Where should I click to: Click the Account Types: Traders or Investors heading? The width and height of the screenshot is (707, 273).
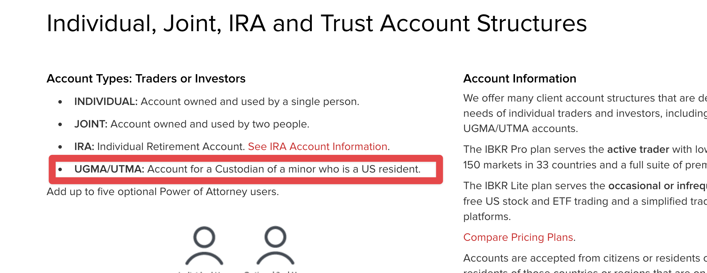[x=146, y=79]
